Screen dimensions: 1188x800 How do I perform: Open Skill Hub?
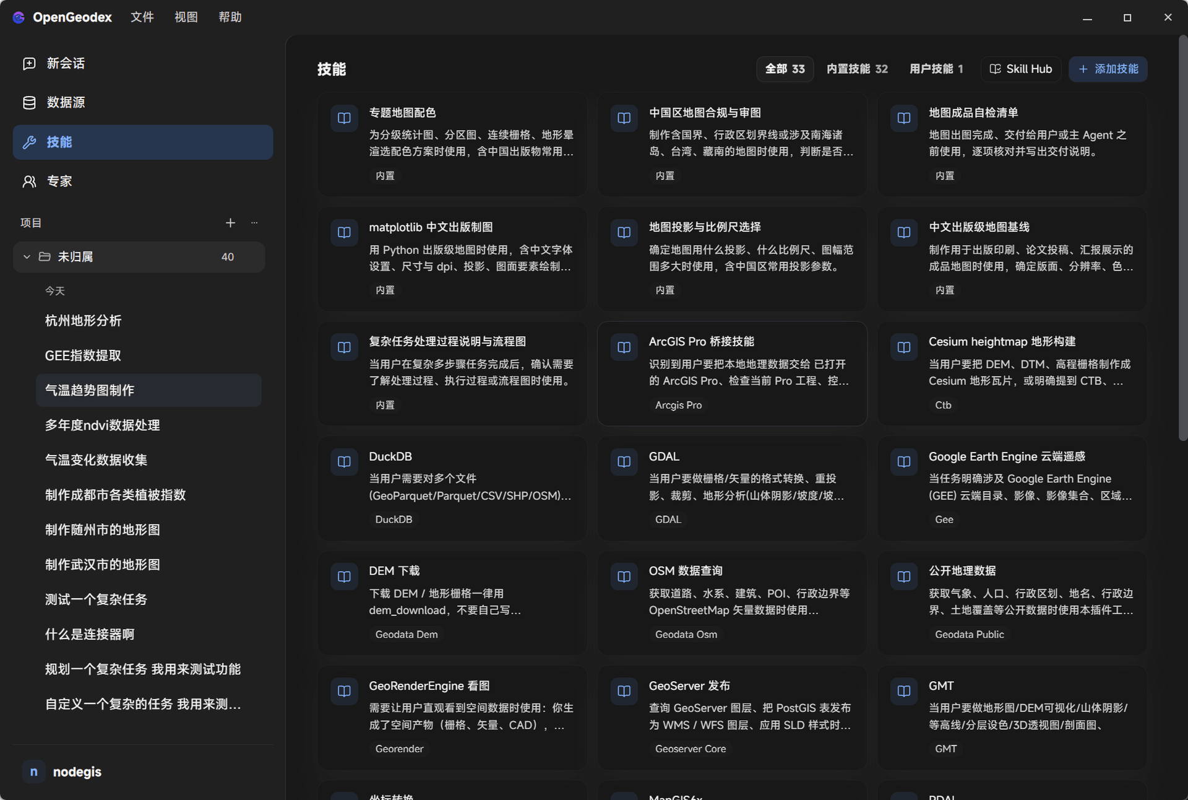(x=1021, y=69)
